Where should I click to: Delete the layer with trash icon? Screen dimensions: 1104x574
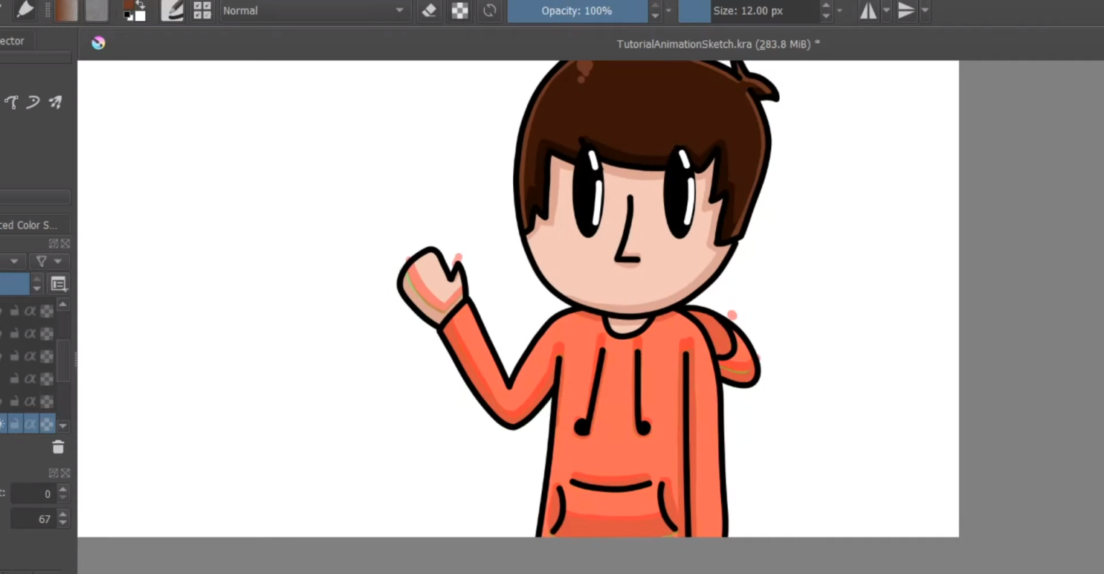(x=58, y=448)
